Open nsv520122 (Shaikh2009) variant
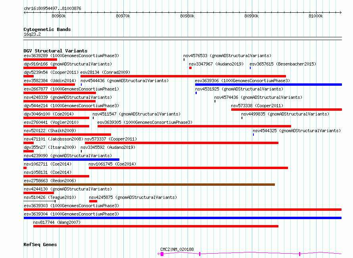Screen dimensions: 353x258 pyautogui.click(x=50, y=131)
